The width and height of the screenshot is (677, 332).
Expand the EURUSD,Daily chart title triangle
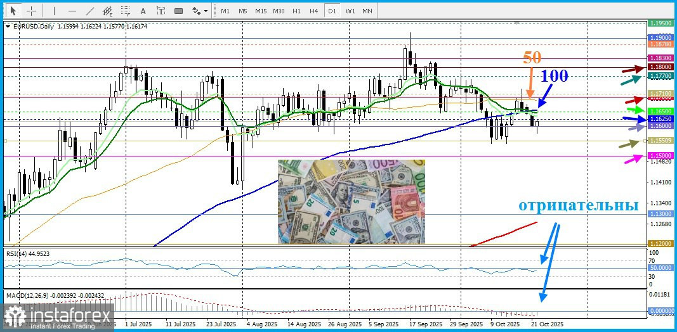click(8, 26)
